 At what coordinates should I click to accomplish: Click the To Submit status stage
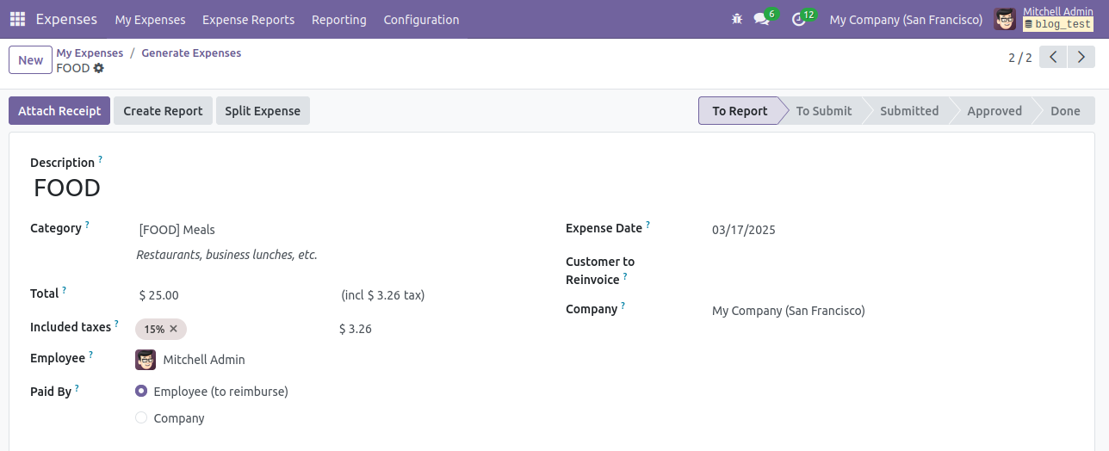coord(823,110)
